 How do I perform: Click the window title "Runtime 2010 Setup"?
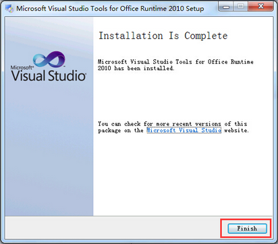[x=172, y=9]
